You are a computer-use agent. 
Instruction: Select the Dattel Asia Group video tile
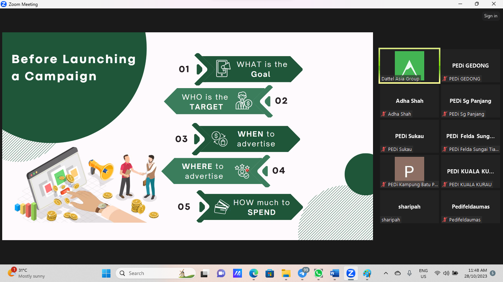tap(409, 66)
